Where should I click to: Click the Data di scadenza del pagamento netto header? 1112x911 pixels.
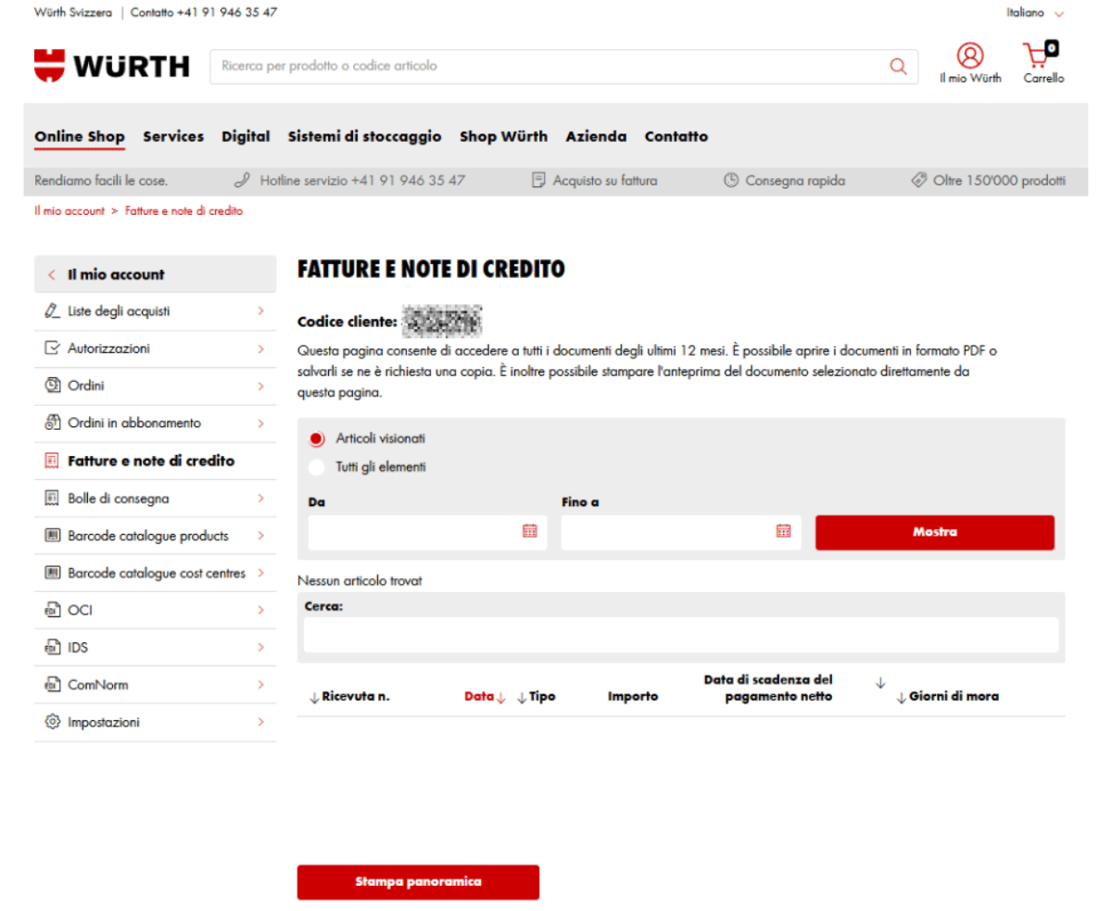(x=768, y=689)
